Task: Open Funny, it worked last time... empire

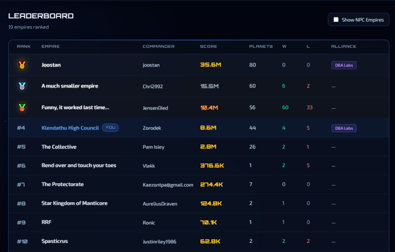Action: (75, 108)
